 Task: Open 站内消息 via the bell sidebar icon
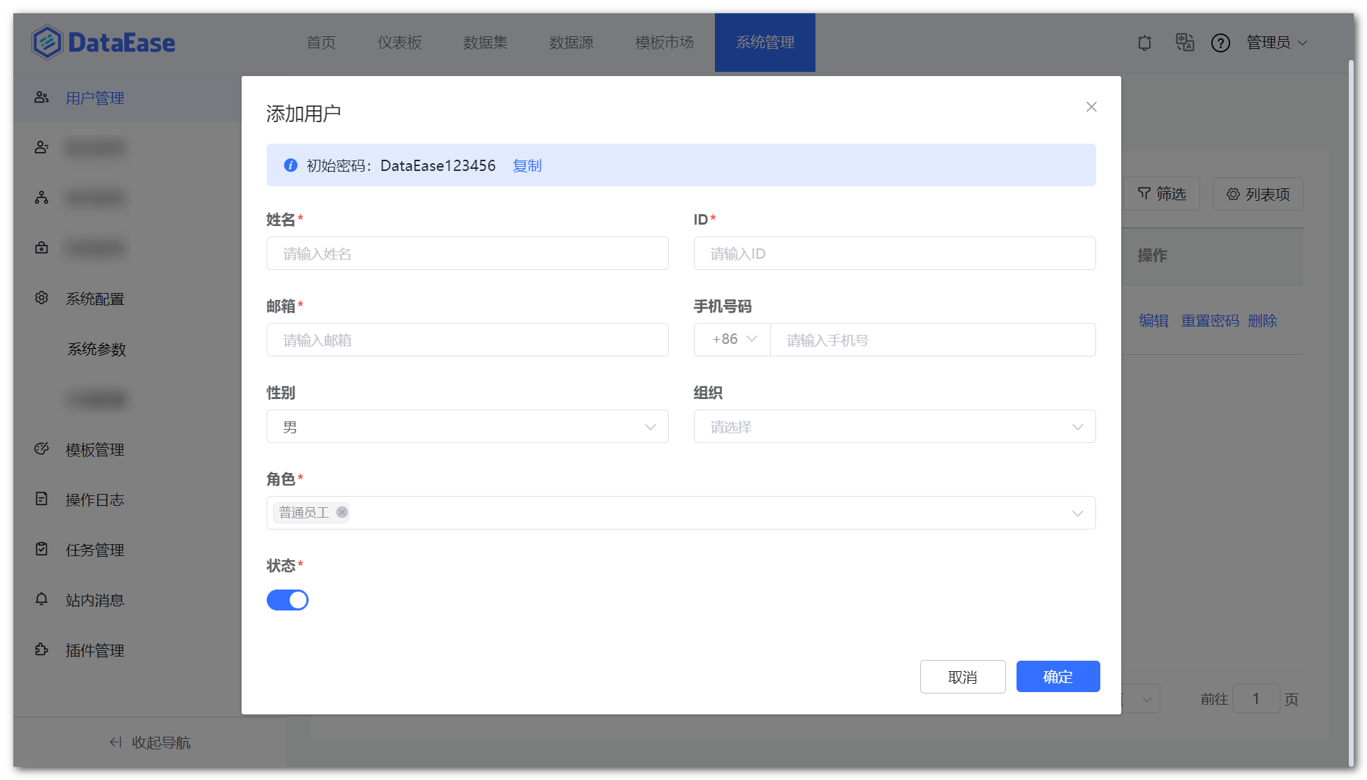tap(41, 600)
